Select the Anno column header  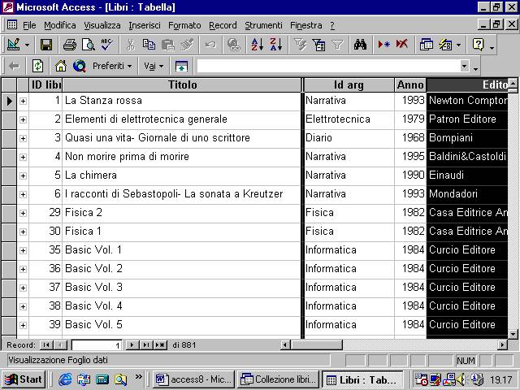[410, 84]
